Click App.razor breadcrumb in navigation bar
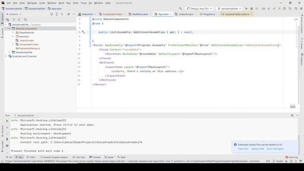Viewport: 304px width, 171px height. pyautogui.click(x=55, y=9)
